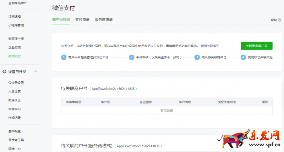Open 订阅通知 in sidebar
Screen dimensions: 284x152
coord(15,16)
